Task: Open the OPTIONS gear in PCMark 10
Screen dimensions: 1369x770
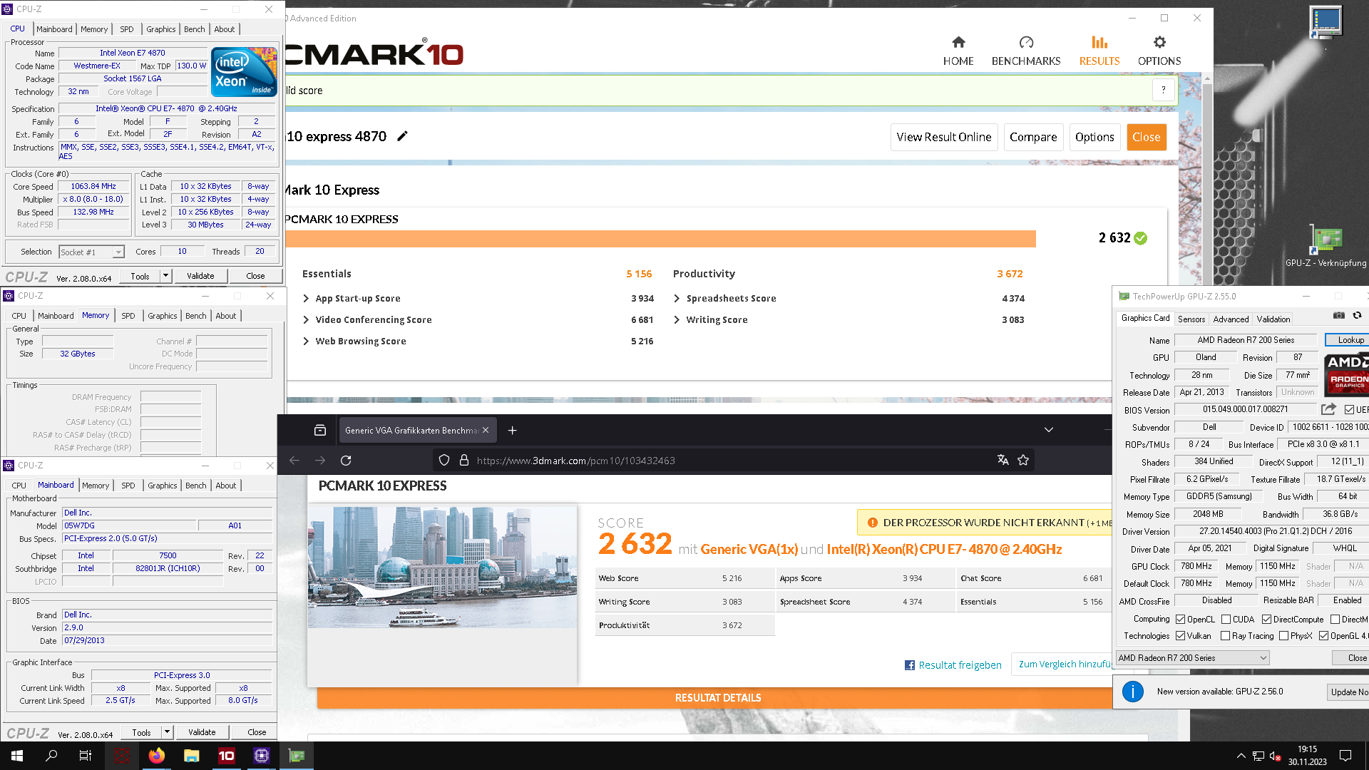Action: 1159,51
